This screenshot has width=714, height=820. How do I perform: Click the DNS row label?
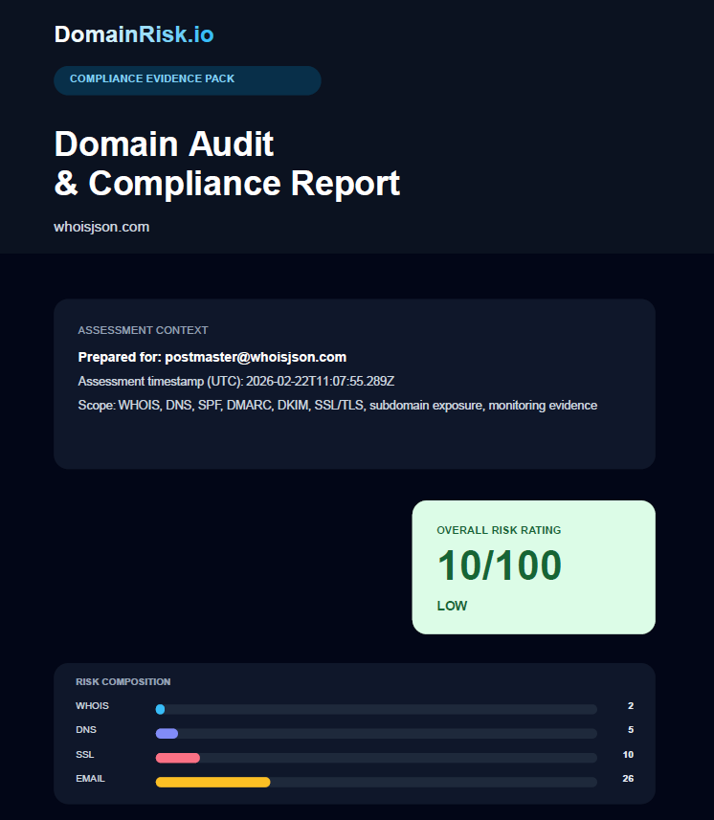pos(86,730)
